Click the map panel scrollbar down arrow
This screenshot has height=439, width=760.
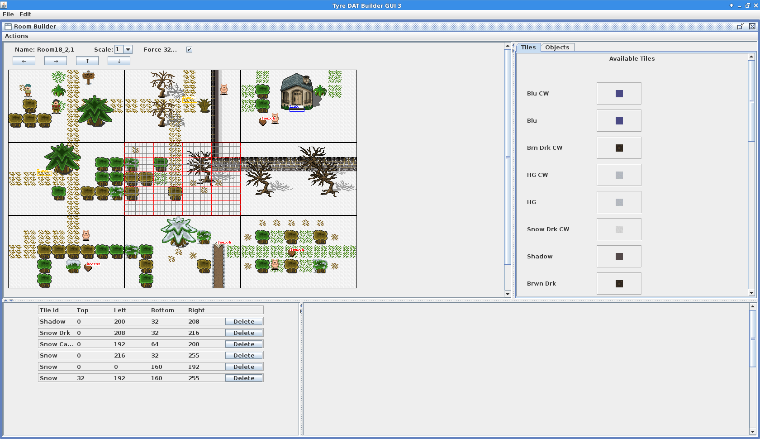coord(508,294)
